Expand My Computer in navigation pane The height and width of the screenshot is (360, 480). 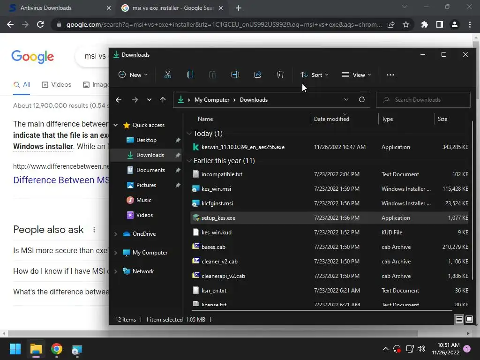coord(116,253)
